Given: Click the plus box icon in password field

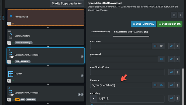Looking at the screenshot, I should point(161,59).
